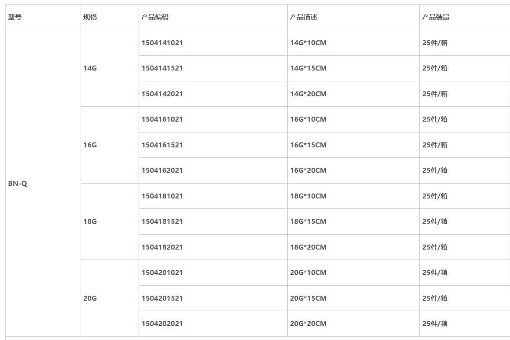Image resolution: width=510 pixels, height=340 pixels.
Task: Click 25件/箱 in the 1504201521 row
Action: [435, 298]
